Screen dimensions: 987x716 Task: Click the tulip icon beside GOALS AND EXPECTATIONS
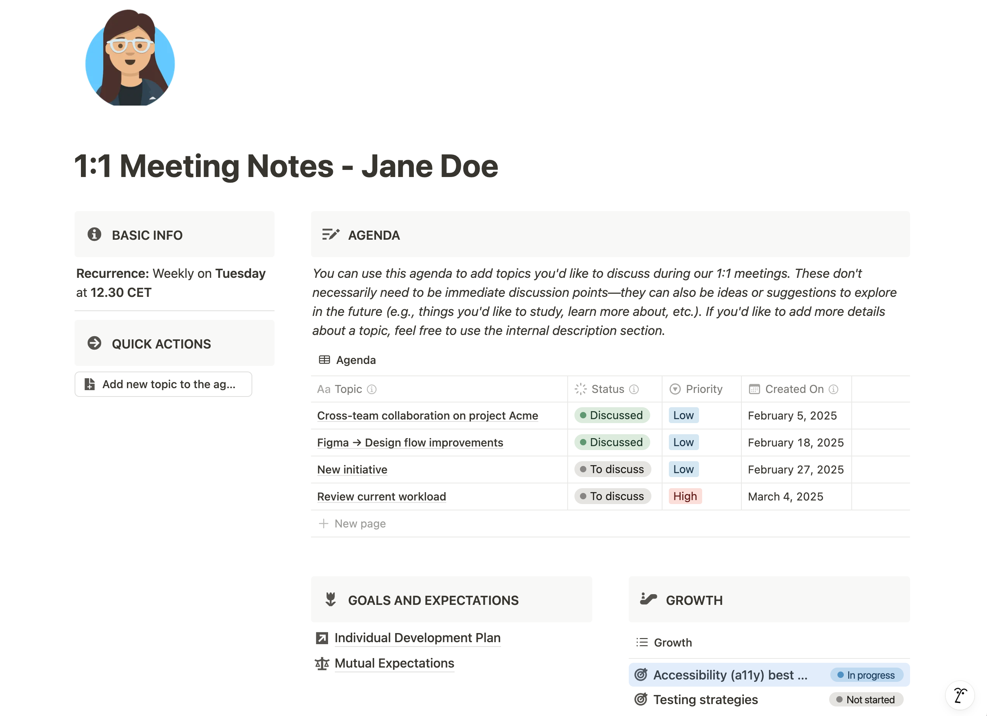click(x=330, y=599)
